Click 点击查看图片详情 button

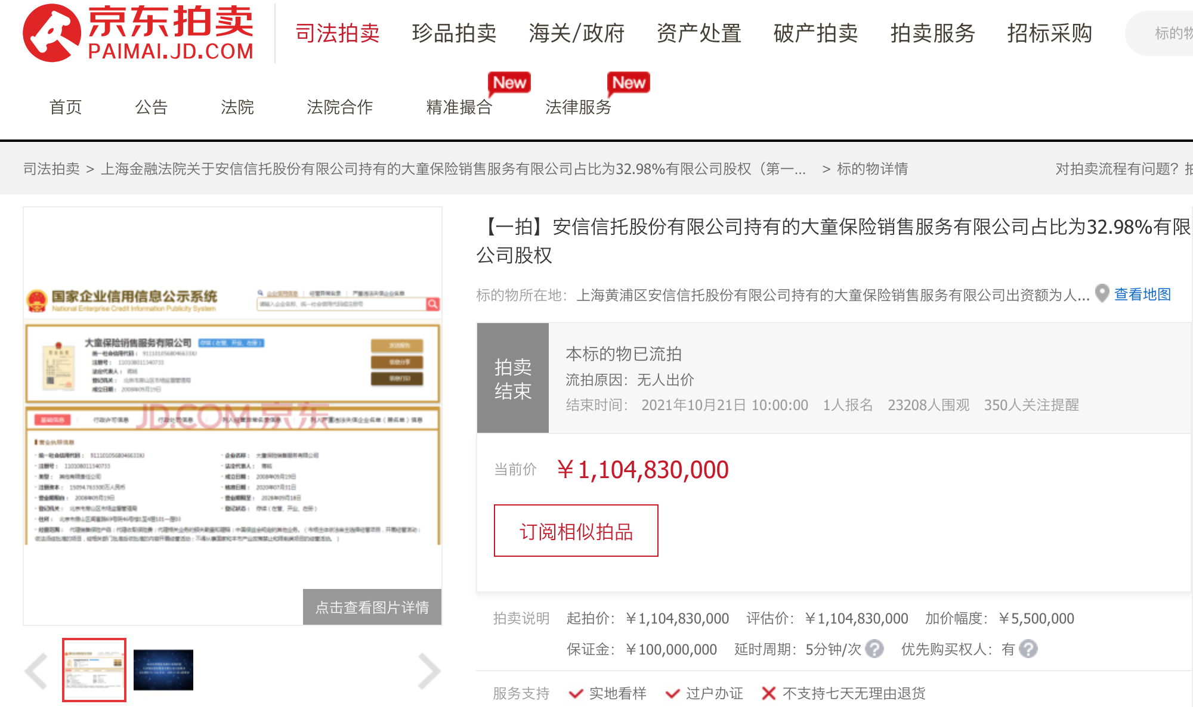(x=372, y=607)
